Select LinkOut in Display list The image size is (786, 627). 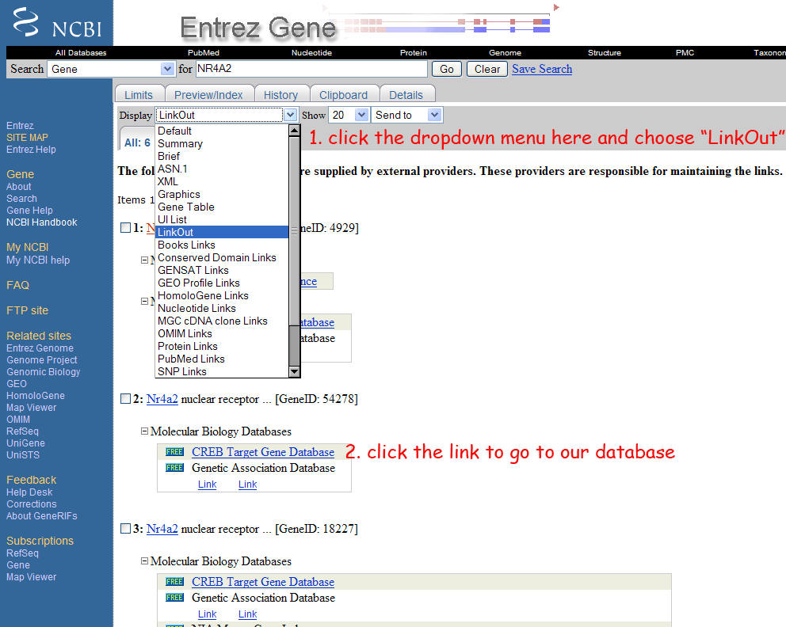click(222, 233)
